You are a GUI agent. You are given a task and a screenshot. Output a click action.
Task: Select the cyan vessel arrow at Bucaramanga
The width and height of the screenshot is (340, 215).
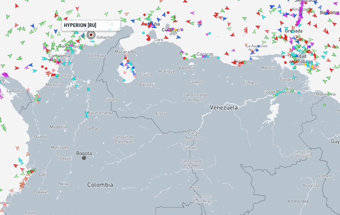87,113
